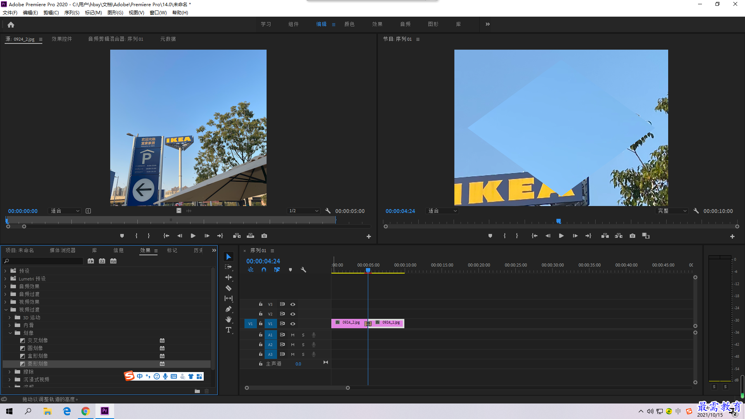Screen dimensions: 745x419
Task: Open timeline display settings wrench
Action: tap(303, 270)
